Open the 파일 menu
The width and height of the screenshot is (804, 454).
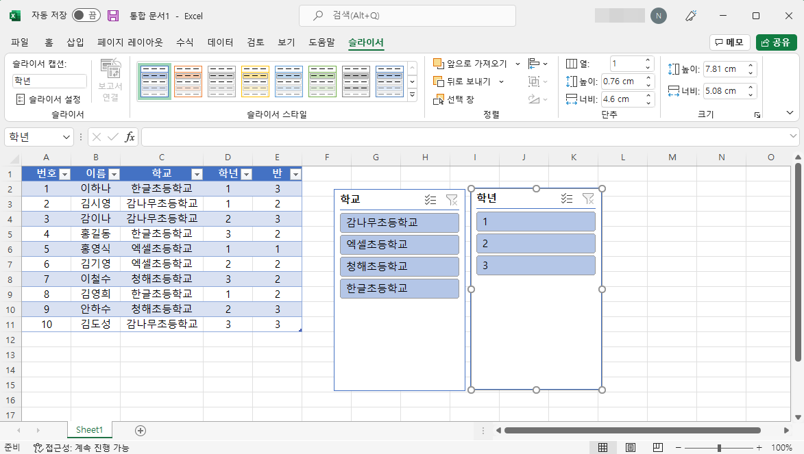click(x=20, y=42)
